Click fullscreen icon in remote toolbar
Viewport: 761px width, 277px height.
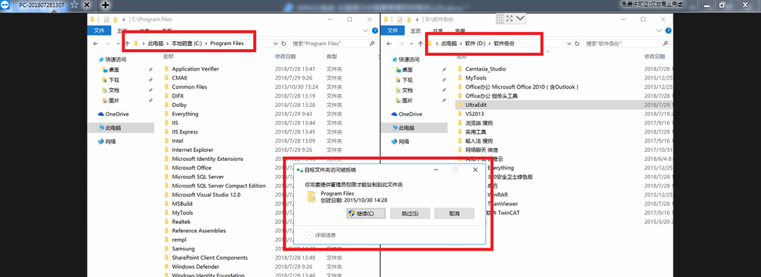pos(509,18)
